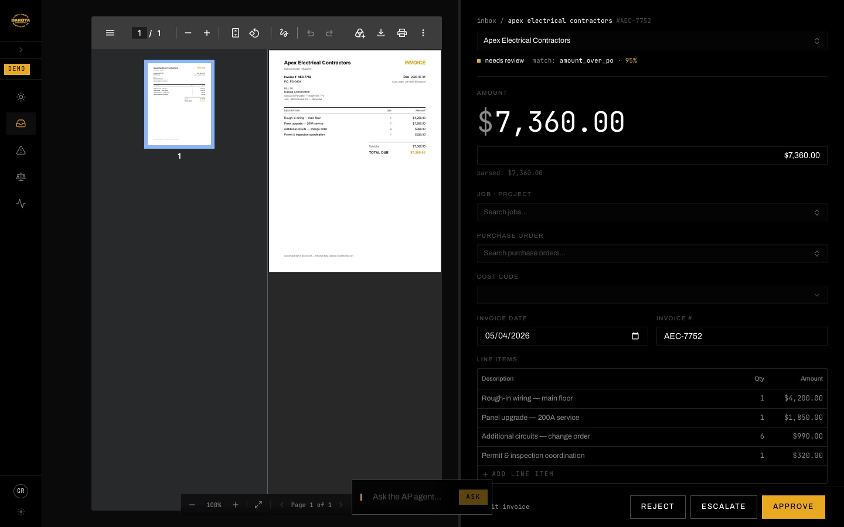
Task: Approve the invoice
Action: click(x=793, y=507)
